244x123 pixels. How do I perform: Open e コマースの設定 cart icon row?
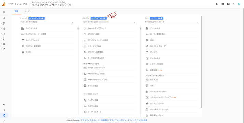(171, 64)
